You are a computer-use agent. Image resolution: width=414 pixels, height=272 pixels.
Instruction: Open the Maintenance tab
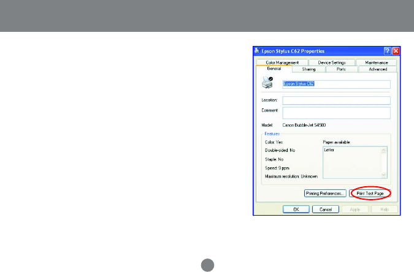pyautogui.click(x=376, y=62)
